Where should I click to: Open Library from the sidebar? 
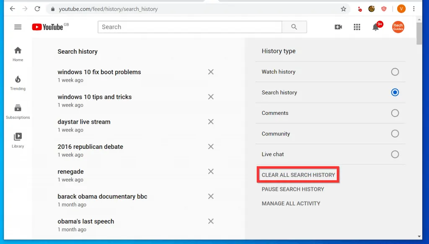tap(18, 140)
